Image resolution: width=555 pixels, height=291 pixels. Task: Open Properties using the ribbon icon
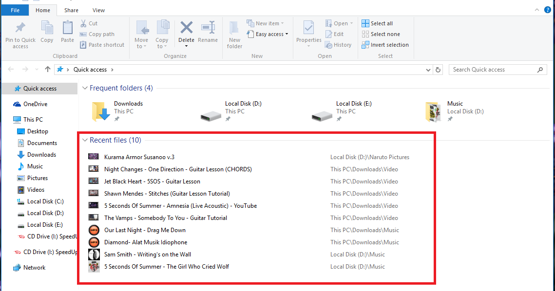(308, 30)
